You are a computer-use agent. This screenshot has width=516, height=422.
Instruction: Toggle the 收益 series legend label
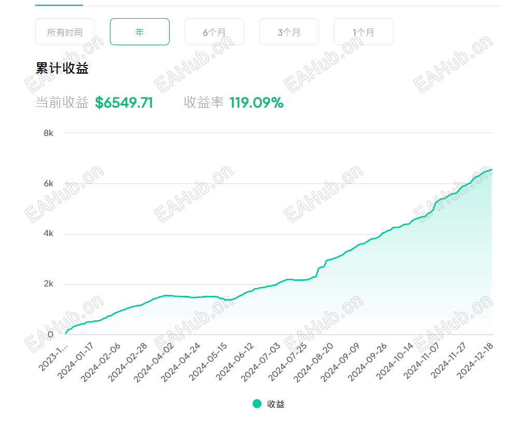(276, 404)
